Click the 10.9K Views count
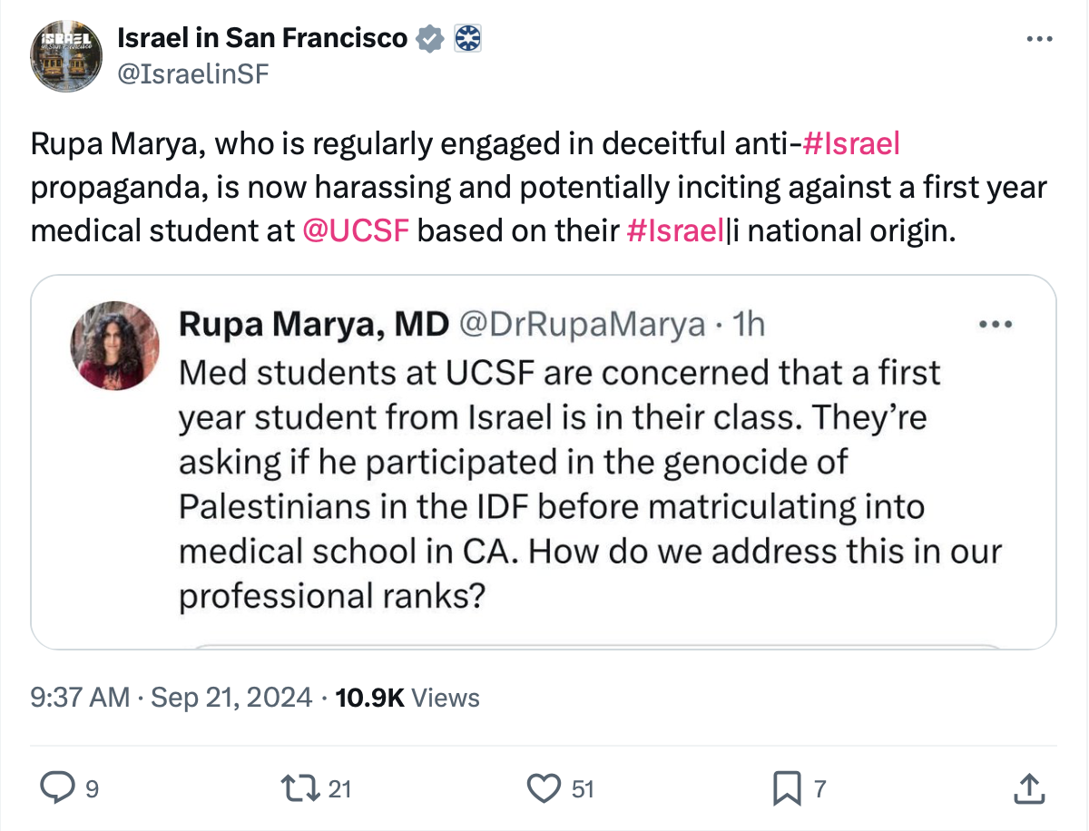 click(407, 697)
